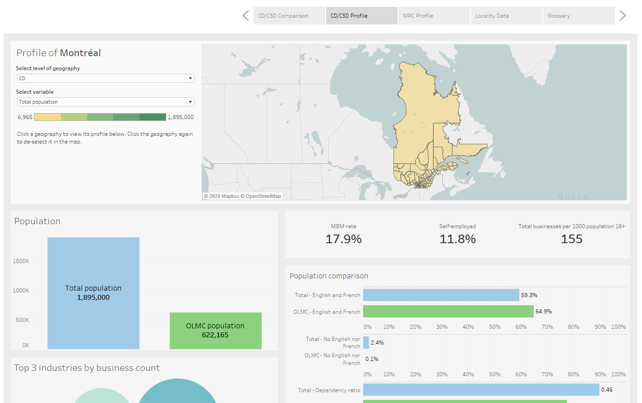Show more tabs with the right arrow

click(623, 16)
